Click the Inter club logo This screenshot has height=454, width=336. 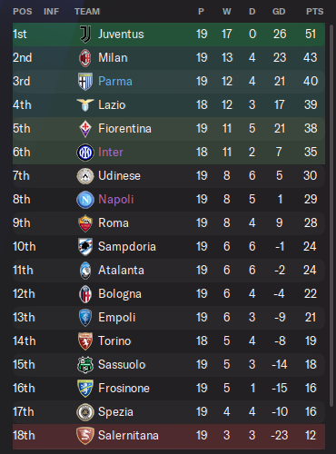(85, 153)
